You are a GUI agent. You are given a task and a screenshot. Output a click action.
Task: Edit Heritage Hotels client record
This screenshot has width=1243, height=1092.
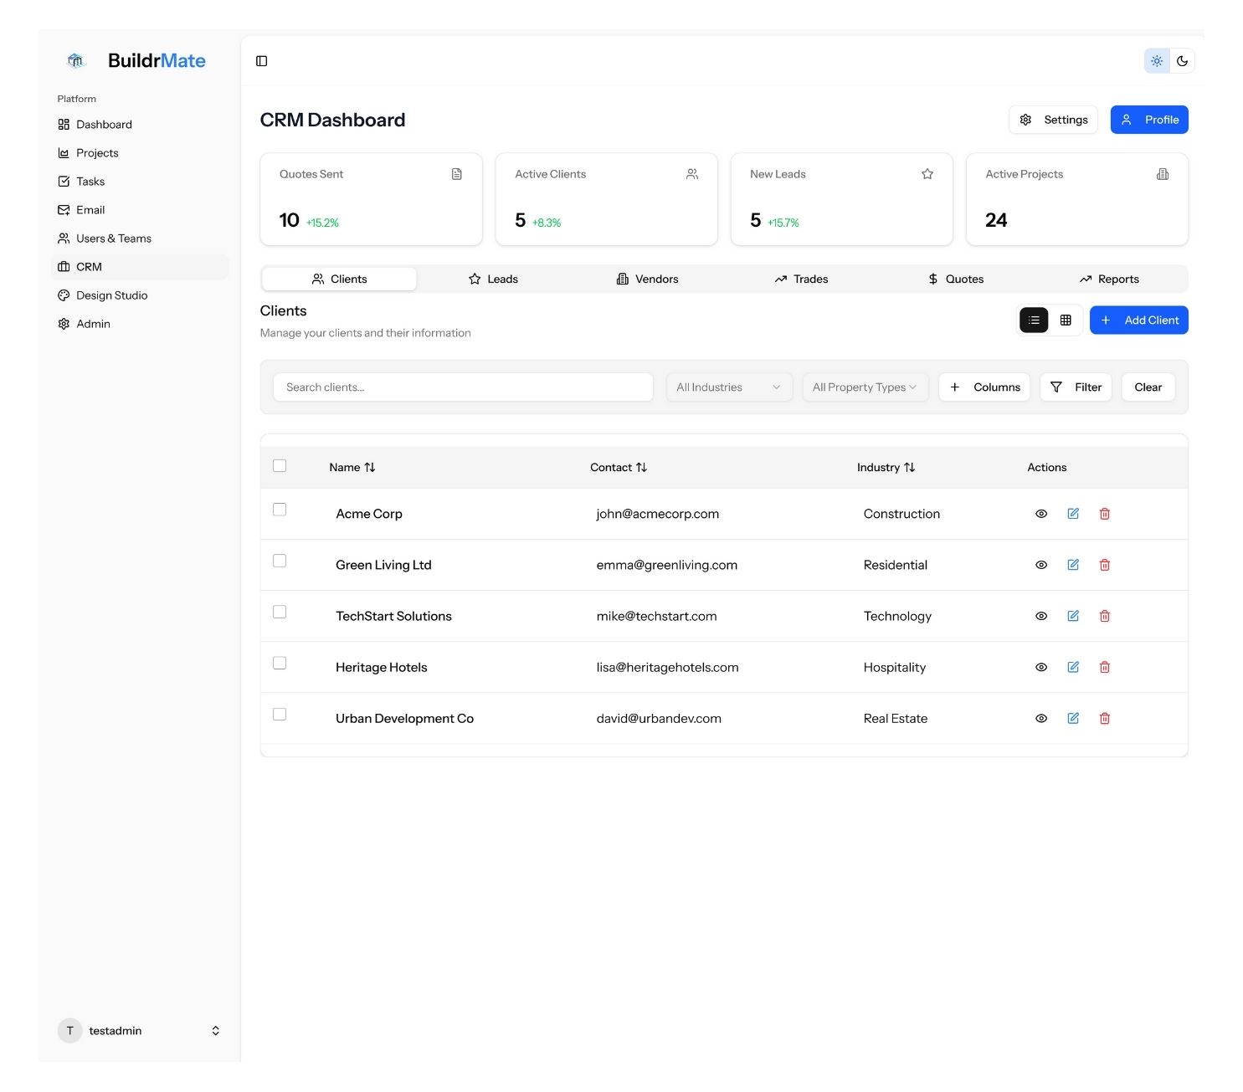(1072, 667)
